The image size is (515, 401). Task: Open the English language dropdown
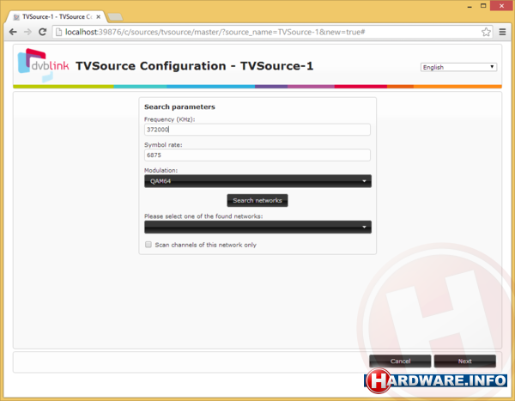click(458, 67)
